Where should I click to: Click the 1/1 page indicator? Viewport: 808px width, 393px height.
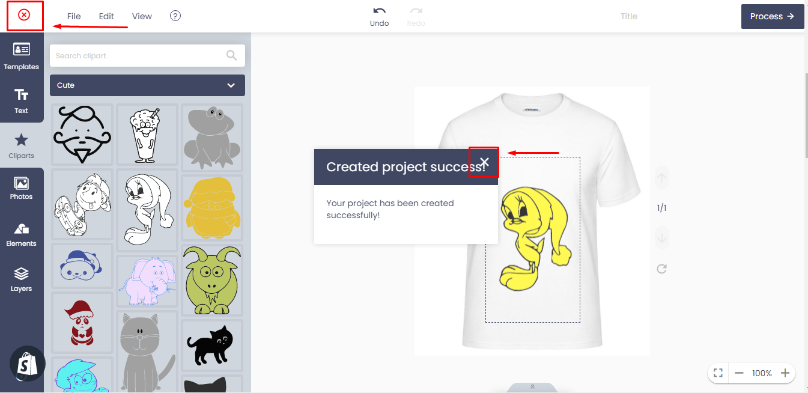662,209
